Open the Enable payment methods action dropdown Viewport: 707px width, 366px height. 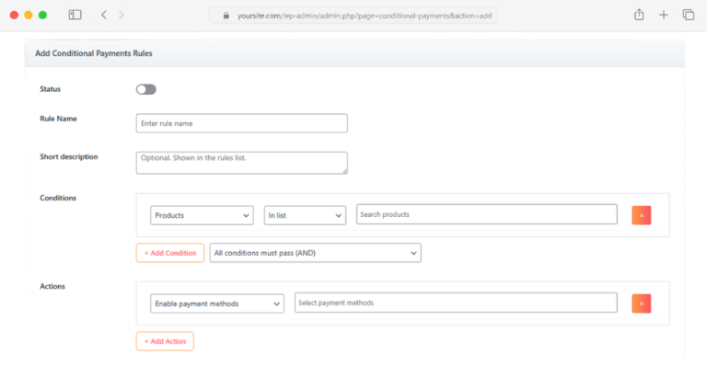[x=217, y=303]
